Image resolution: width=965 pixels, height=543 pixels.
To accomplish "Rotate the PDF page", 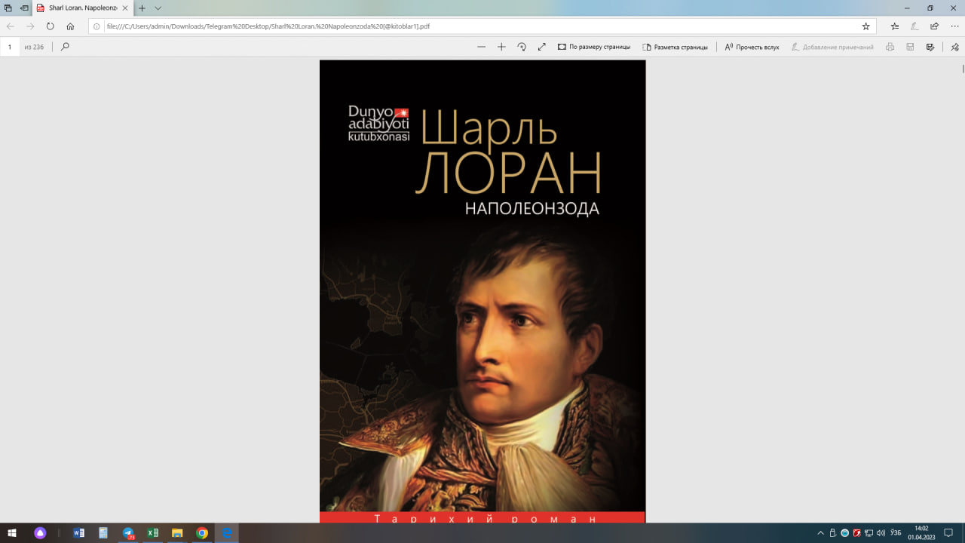I will tap(522, 47).
